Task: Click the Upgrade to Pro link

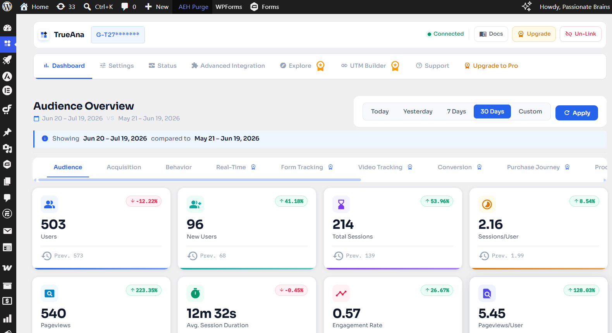Action: [x=491, y=66]
